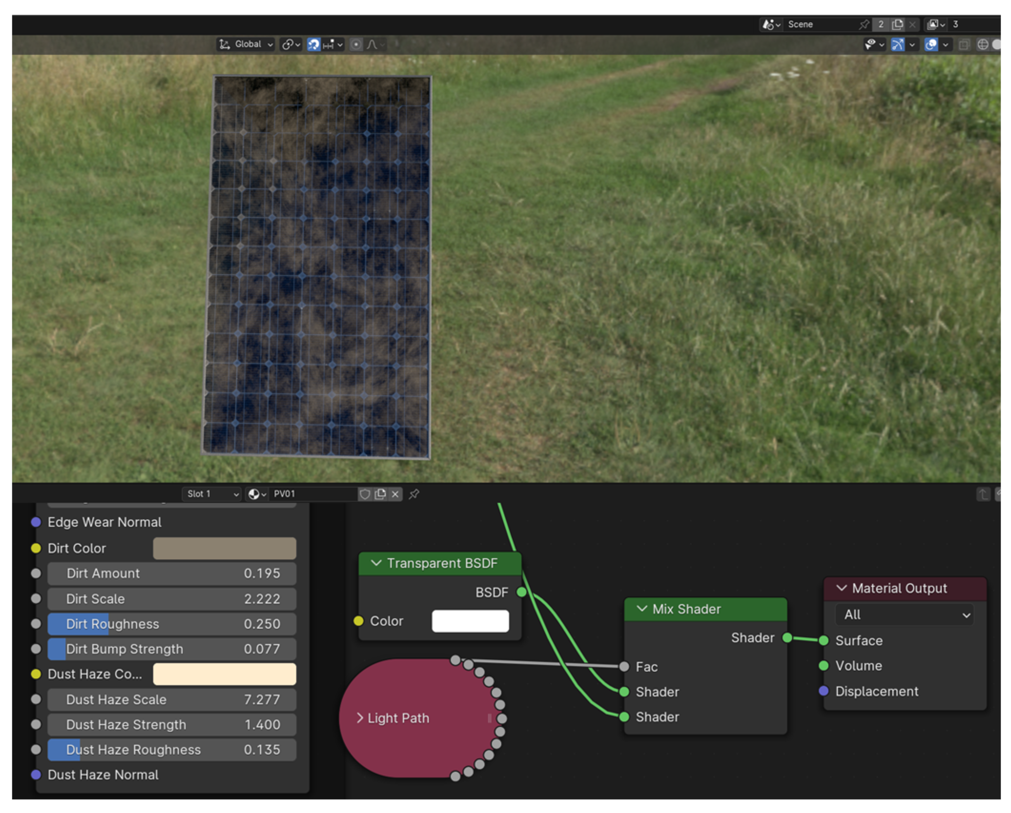The image size is (1011, 813).
Task: Click the fake user shield icon
Action: click(x=365, y=494)
